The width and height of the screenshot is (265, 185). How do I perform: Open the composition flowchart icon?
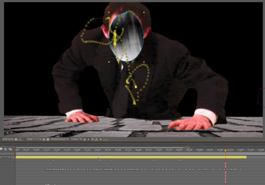(96, 139)
